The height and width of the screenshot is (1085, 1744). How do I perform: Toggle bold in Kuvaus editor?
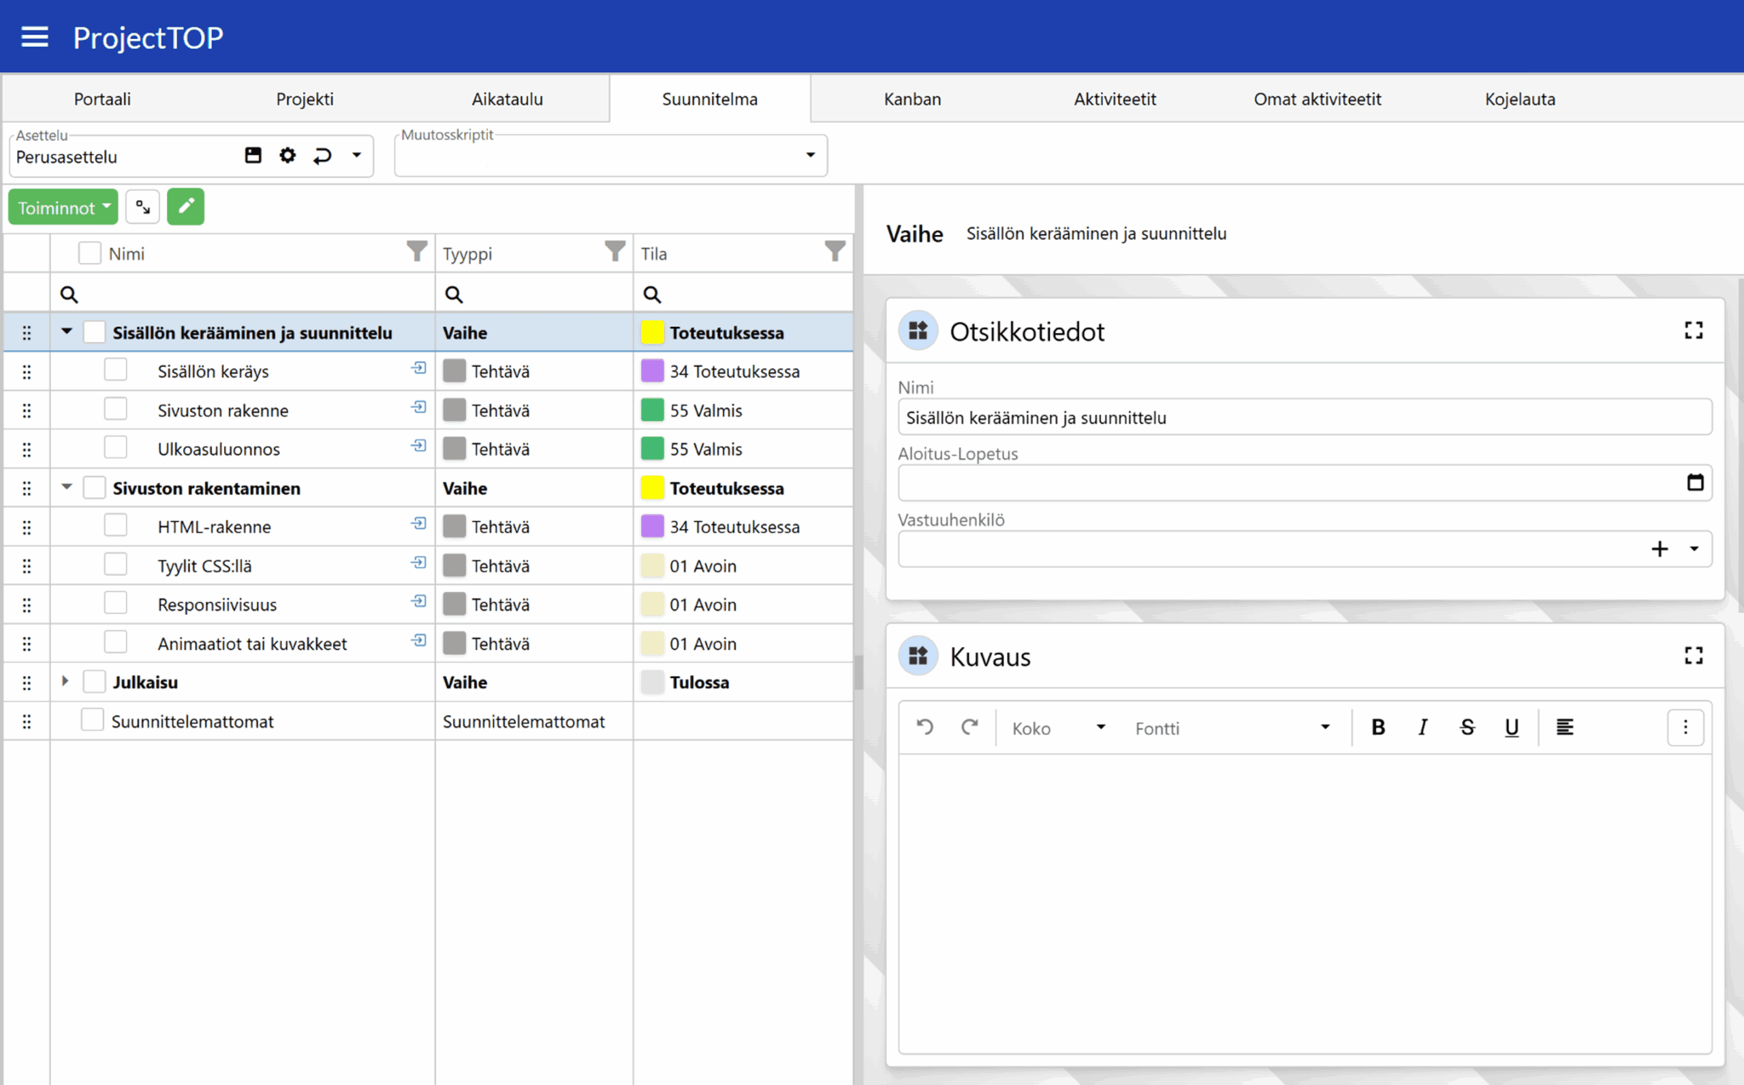[1378, 727]
